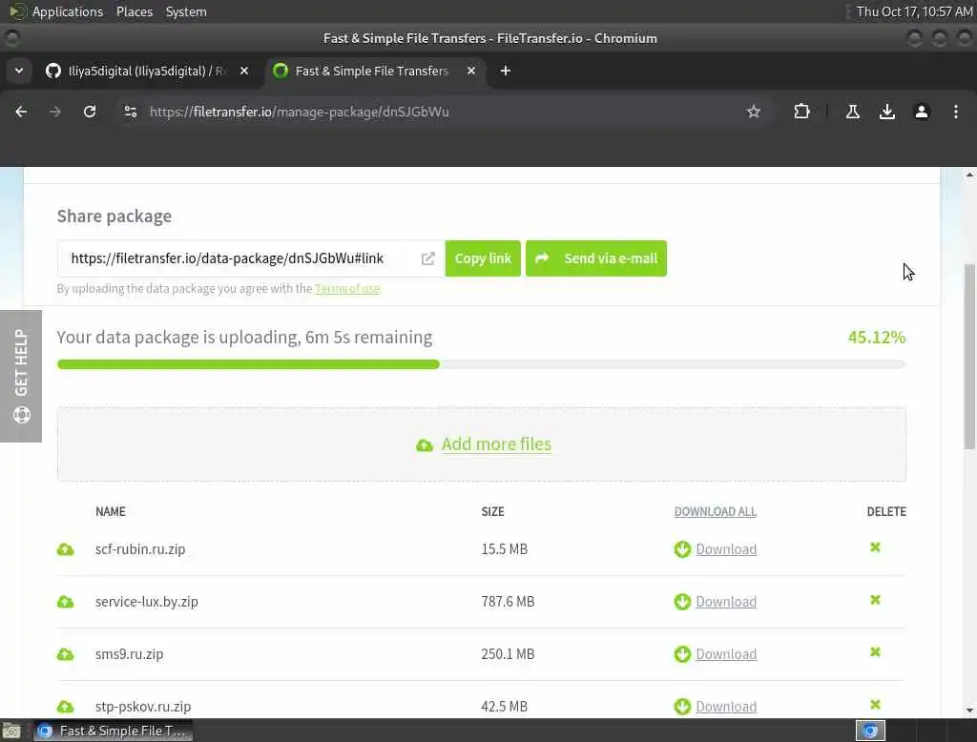Click the NAME column header
The height and width of the screenshot is (742, 977).
pyautogui.click(x=111, y=511)
